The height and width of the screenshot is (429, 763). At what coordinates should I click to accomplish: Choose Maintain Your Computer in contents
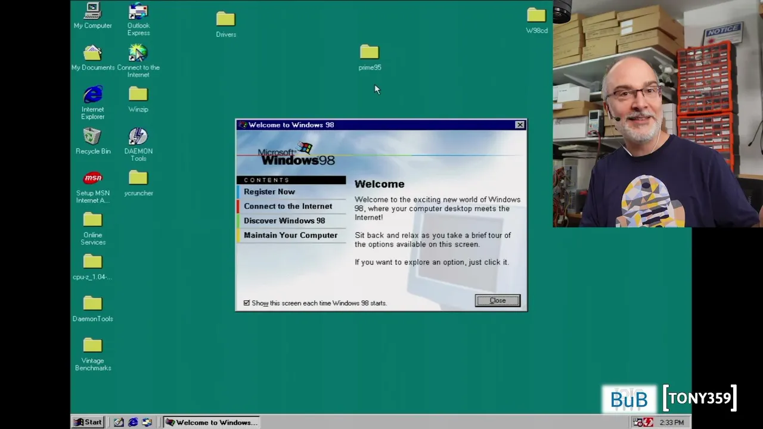(290, 235)
